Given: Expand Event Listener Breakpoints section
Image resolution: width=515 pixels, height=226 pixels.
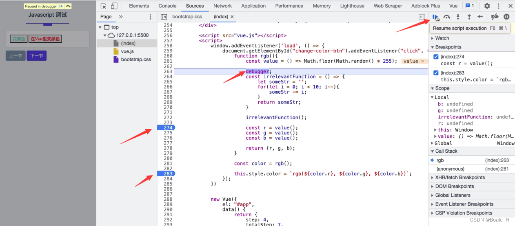Looking at the screenshot, I should pyautogui.click(x=471, y=204).
